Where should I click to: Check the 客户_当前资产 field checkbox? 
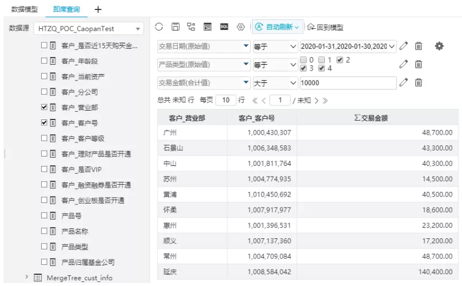click(x=44, y=76)
